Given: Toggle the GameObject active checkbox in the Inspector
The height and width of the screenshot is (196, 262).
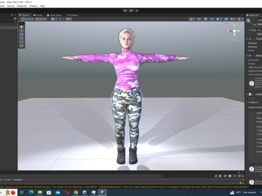Looking at the screenshot, I should tap(255, 20).
